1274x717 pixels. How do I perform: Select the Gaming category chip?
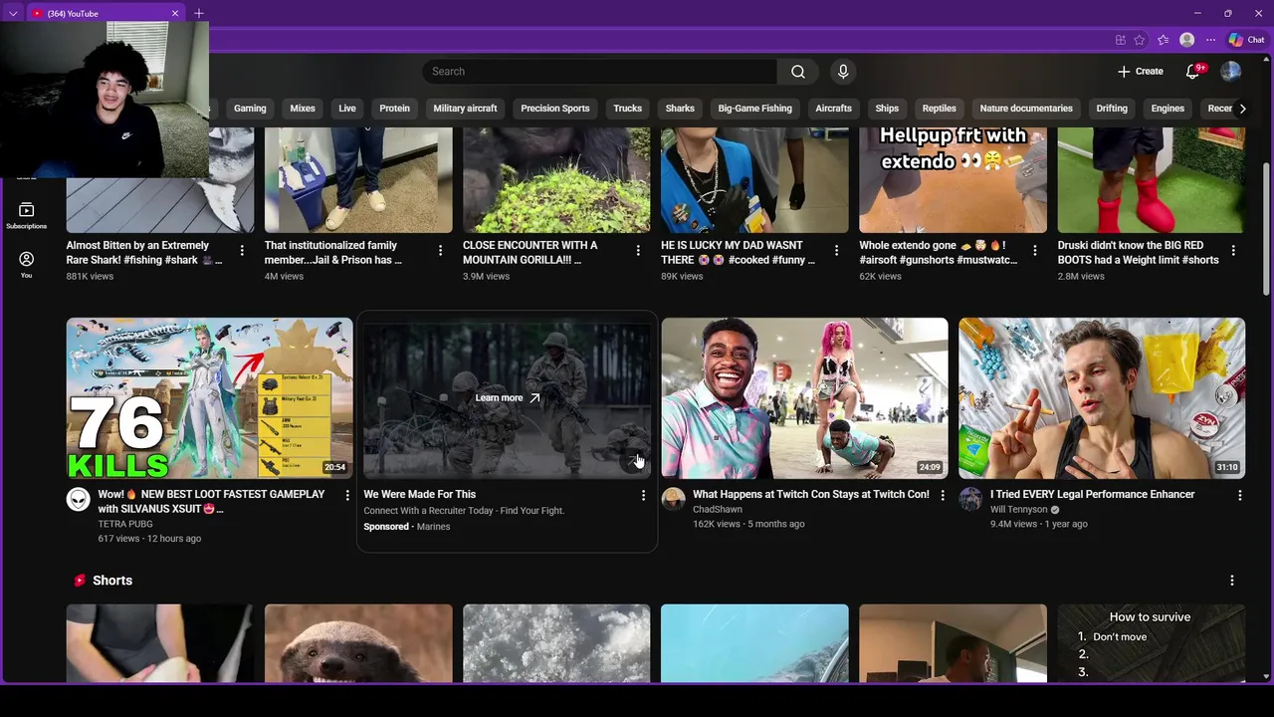coord(250,109)
